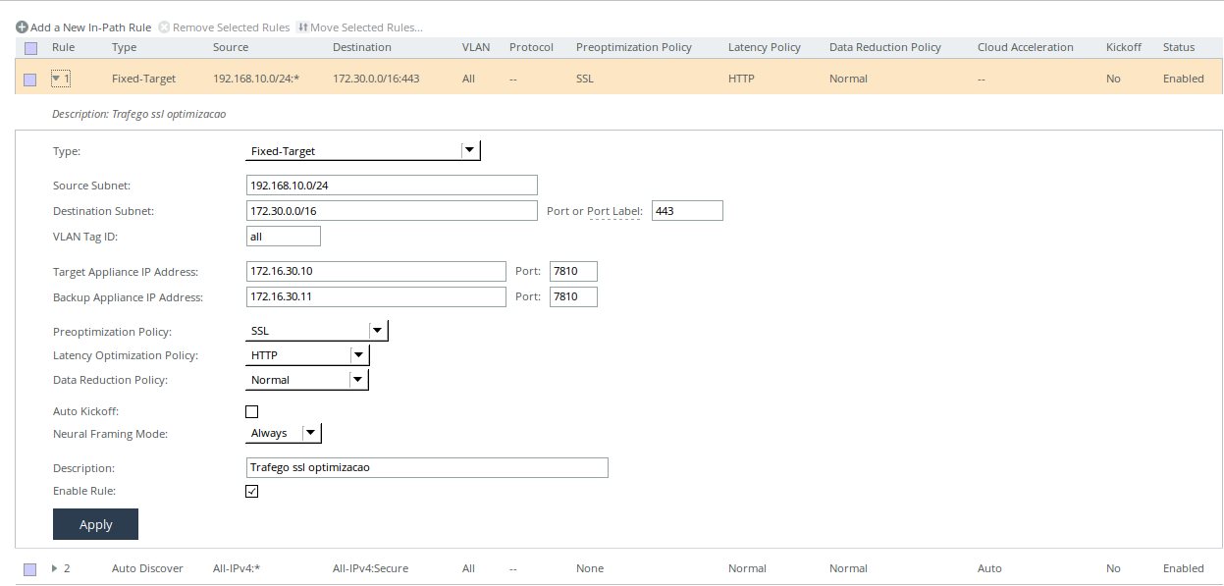Expand rule 2 Auto Discover details
Image resolution: width=1224 pixels, height=586 pixels.
[55, 568]
